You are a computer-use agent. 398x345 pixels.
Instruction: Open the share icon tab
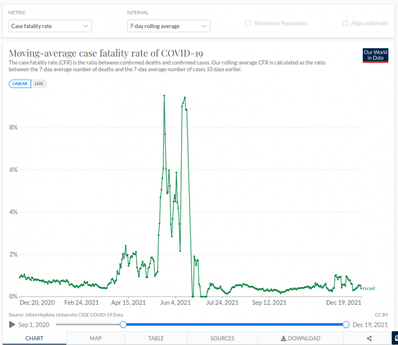point(369,339)
